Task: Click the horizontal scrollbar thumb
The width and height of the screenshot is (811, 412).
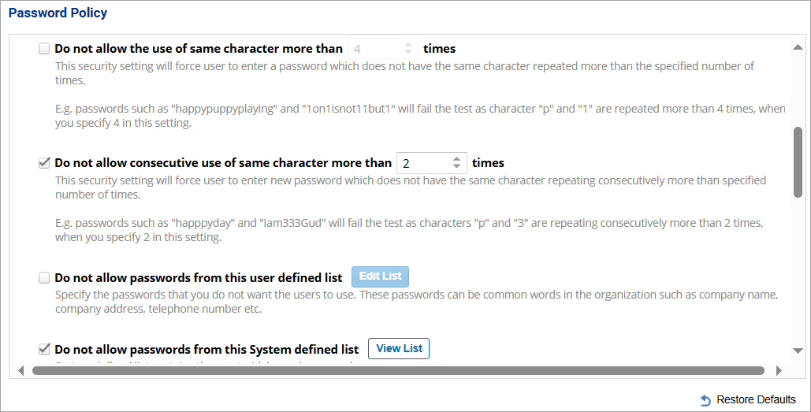Action: (398, 370)
